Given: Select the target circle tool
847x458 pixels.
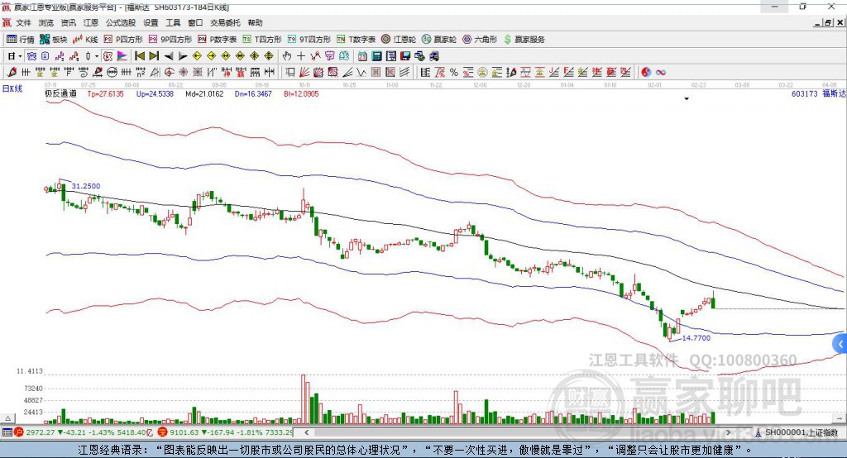Looking at the screenshot, I should click(169, 73).
